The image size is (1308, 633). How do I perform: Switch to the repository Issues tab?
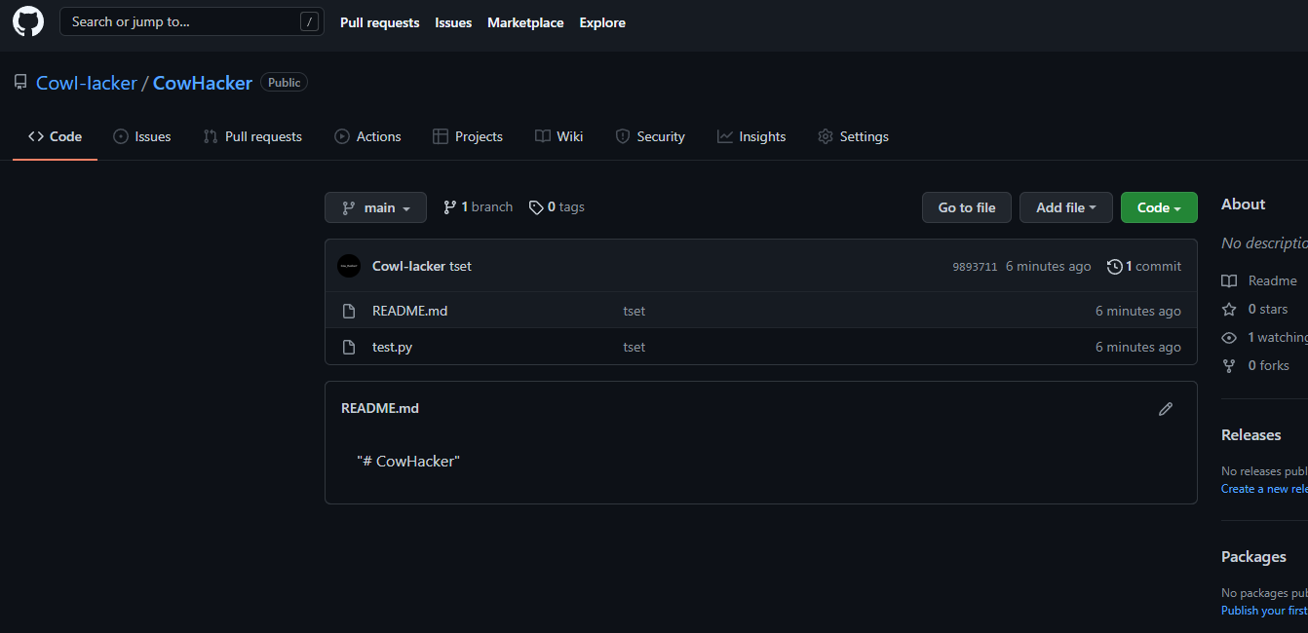(x=142, y=136)
